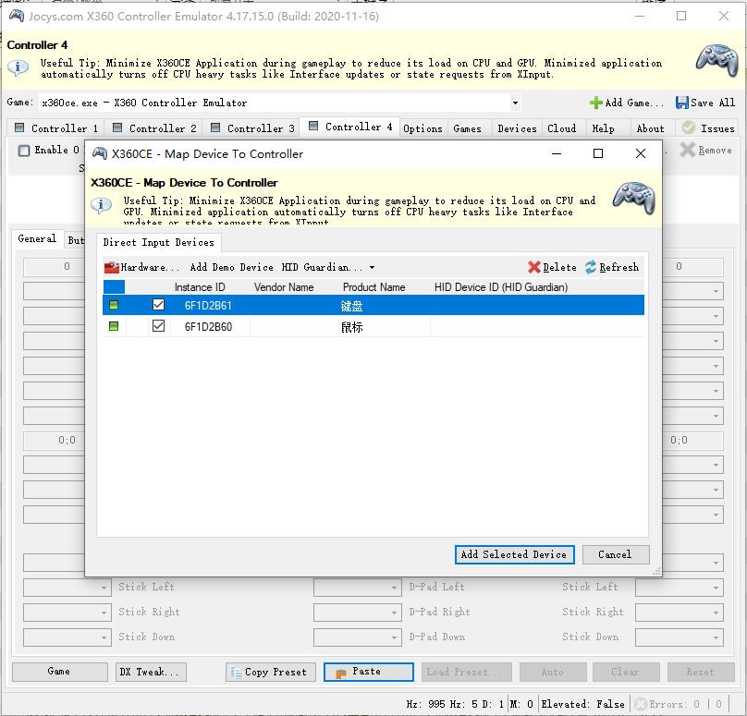The height and width of the screenshot is (716, 747).
Task: Select the General tab in main window
Action: click(37, 238)
